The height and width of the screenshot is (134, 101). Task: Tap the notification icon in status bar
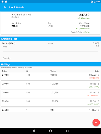(x=2, y=2)
